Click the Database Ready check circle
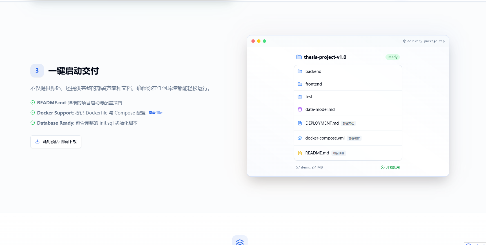Viewport: 486px width, 245px height. 33,123
